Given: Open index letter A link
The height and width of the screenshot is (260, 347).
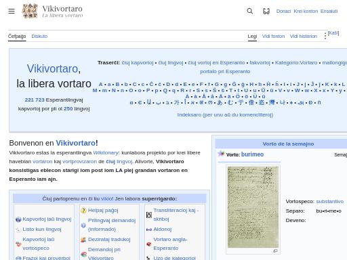Looking at the screenshot, I should point(100,85).
